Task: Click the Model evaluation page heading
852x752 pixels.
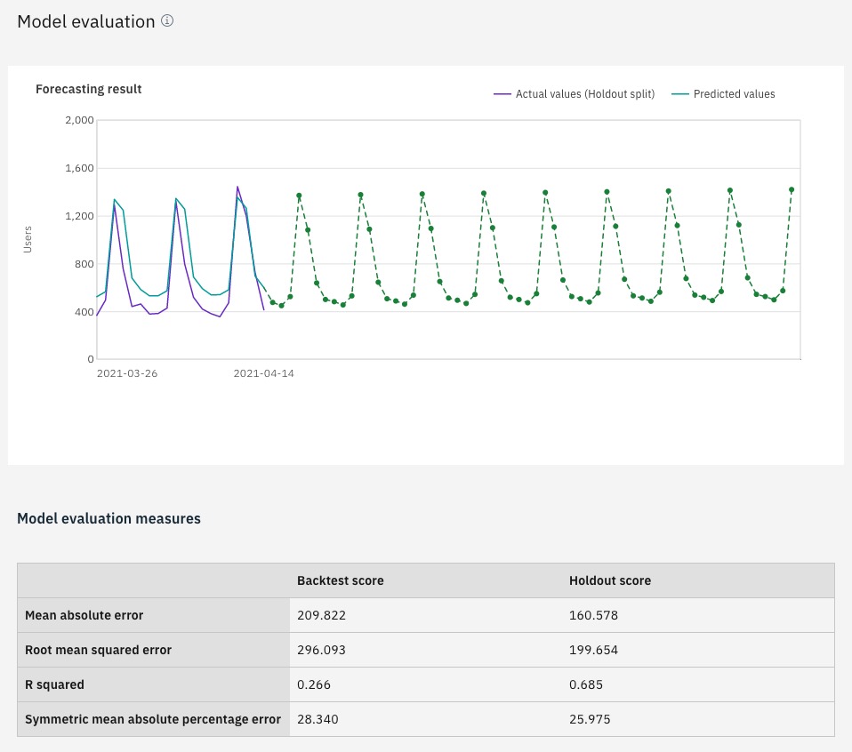Action: coord(86,21)
